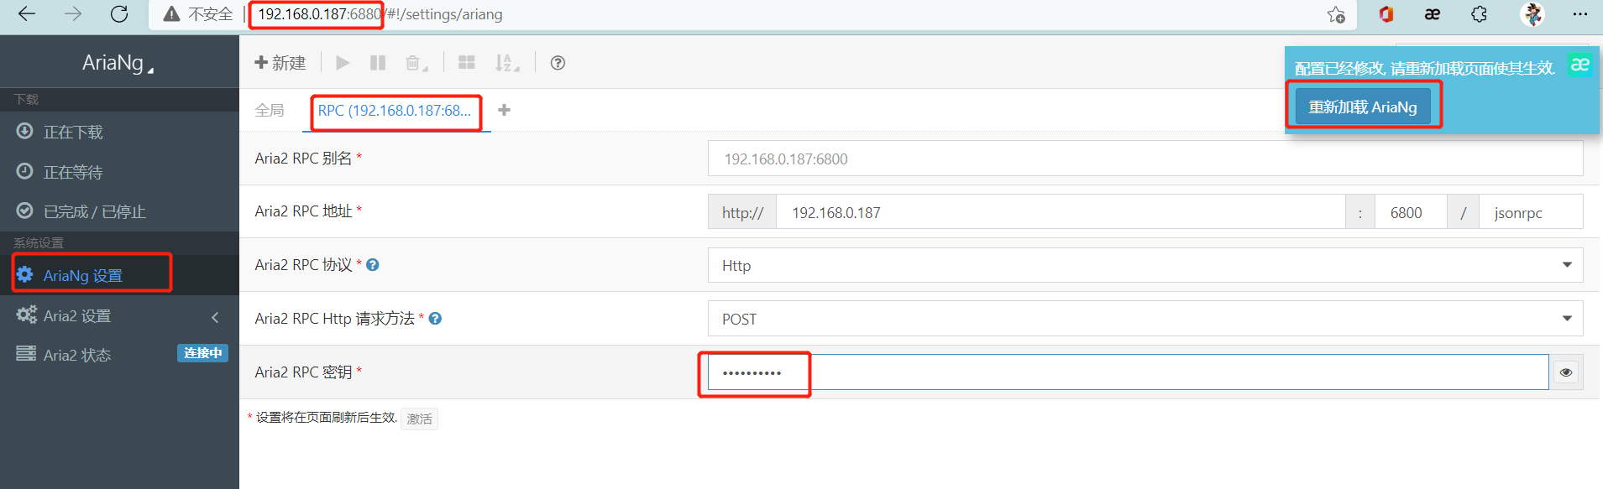Click the pause download icon
The height and width of the screenshot is (489, 1603).
378,63
